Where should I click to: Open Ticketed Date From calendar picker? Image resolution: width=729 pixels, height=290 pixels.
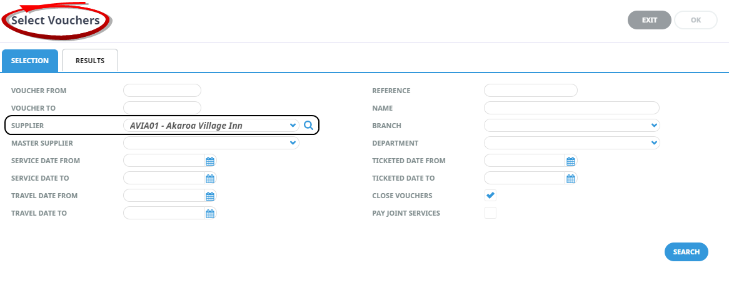click(571, 161)
